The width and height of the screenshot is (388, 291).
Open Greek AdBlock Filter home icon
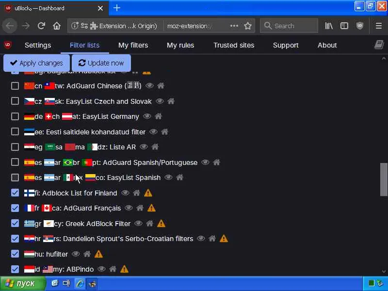point(149,223)
